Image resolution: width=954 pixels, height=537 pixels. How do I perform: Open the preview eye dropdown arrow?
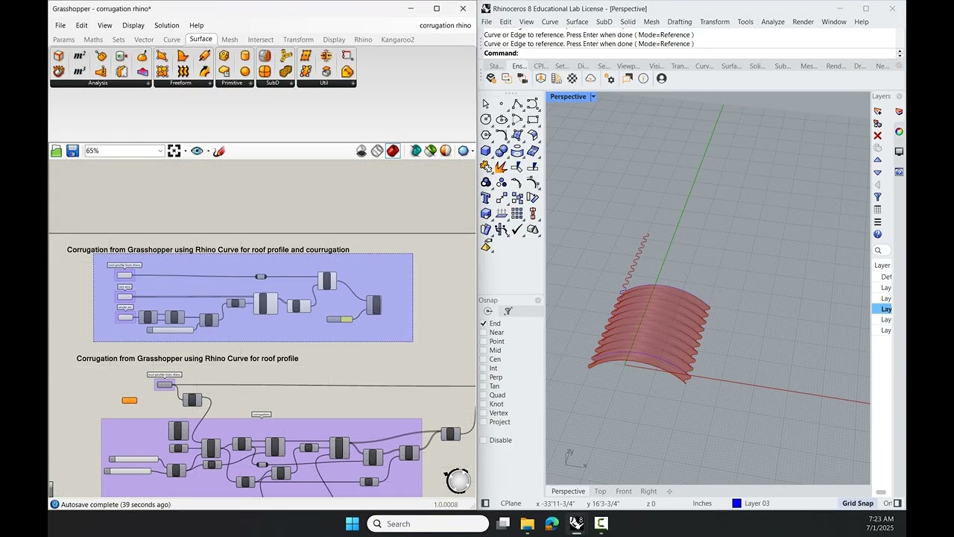click(x=208, y=151)
